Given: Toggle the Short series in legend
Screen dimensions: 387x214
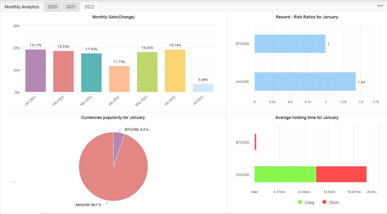Looking at the screenshot, I should coord(331,202).
